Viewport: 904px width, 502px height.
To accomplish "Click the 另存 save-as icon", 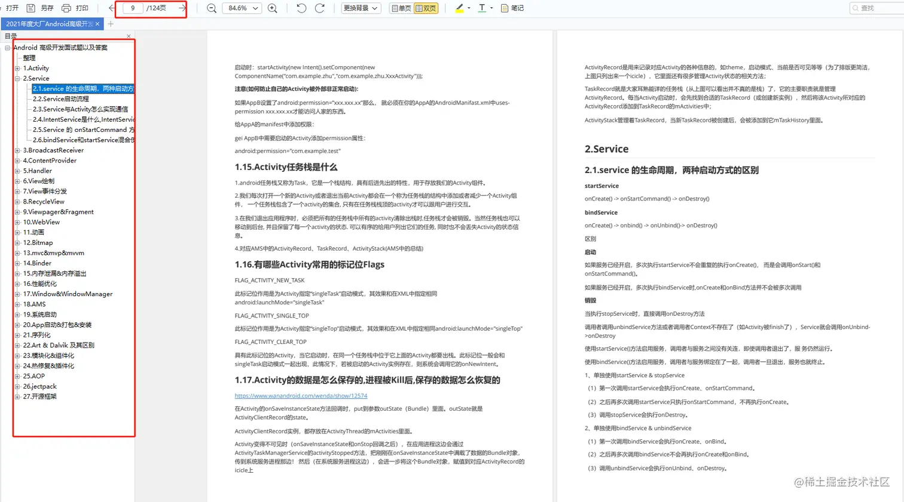I will coord(31,8).
